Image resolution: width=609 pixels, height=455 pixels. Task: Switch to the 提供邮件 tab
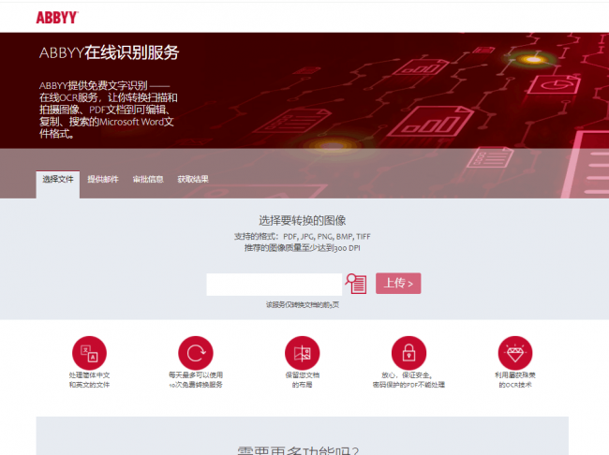(103, 180)
